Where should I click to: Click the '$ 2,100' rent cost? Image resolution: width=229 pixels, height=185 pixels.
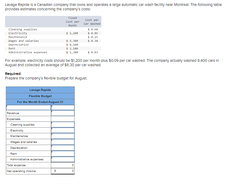(72, 48)
